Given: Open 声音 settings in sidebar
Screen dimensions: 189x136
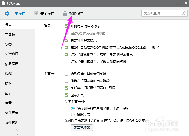Looking at the screenshot, I should click(x=17, y=103).
